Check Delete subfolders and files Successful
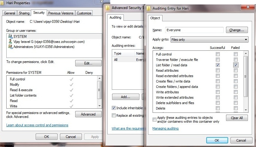Image resolution: width=256 pixels, height=147 pixels. (218, 103)
